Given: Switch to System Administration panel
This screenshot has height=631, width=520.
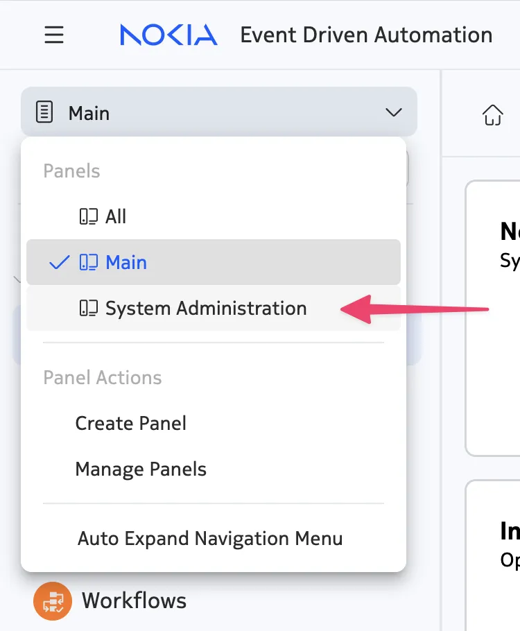Looking at the screenshot, I should click(214, 309).
